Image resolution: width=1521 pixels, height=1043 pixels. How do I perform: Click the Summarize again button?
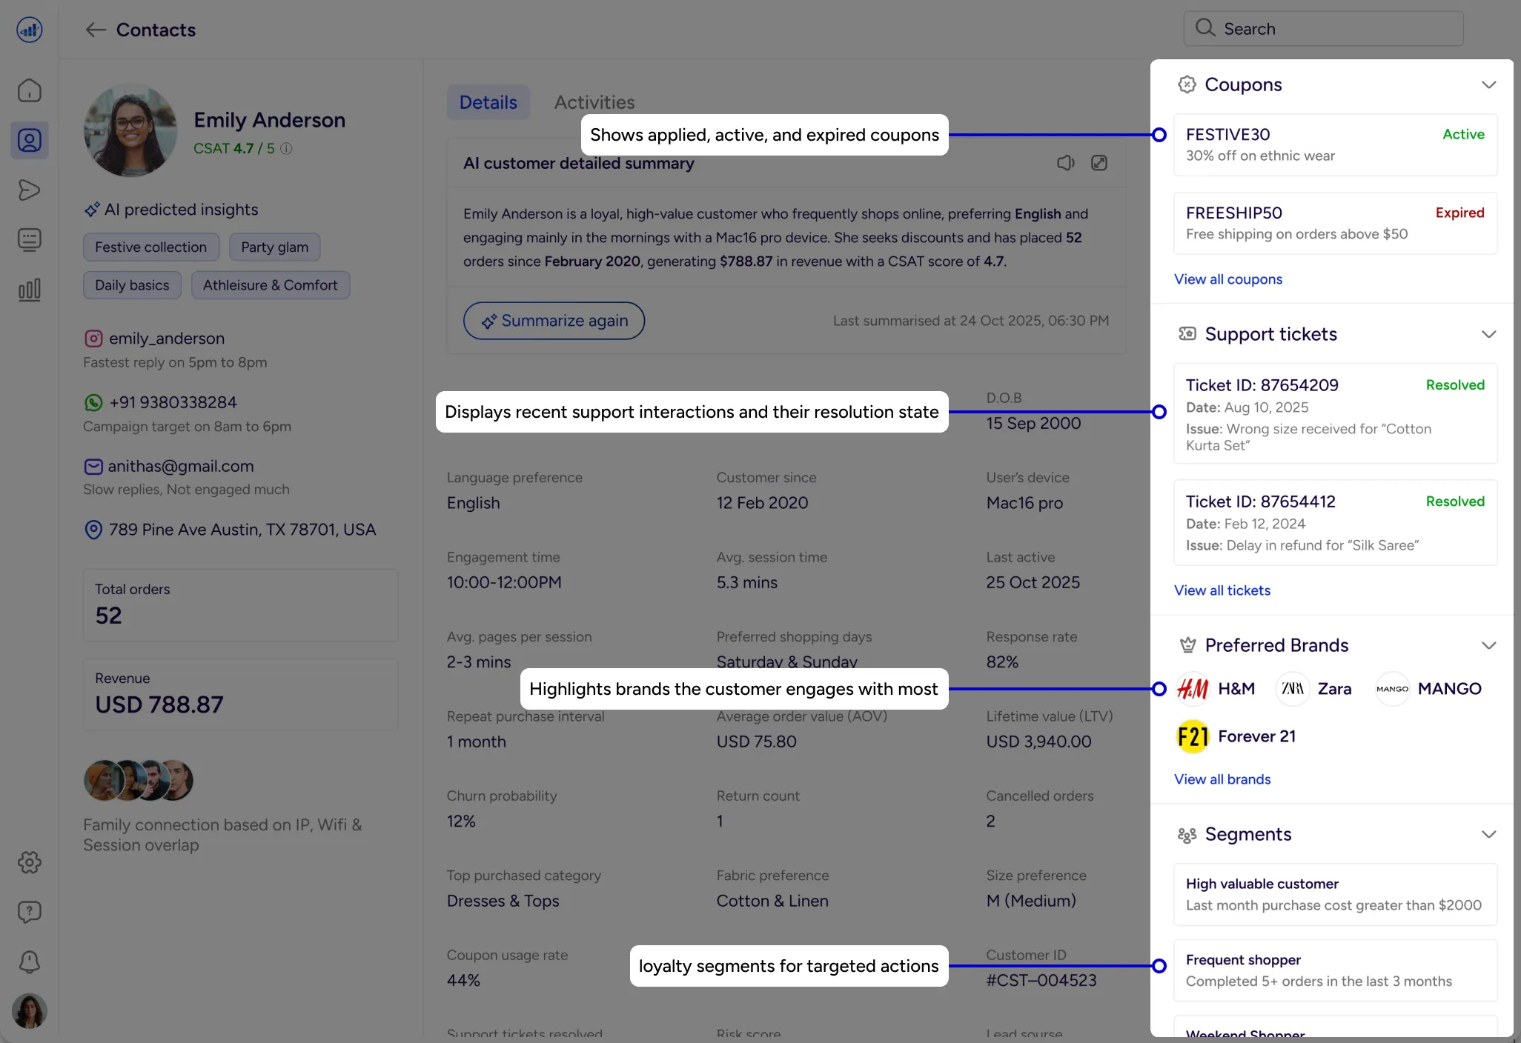(x=554, y=321)
